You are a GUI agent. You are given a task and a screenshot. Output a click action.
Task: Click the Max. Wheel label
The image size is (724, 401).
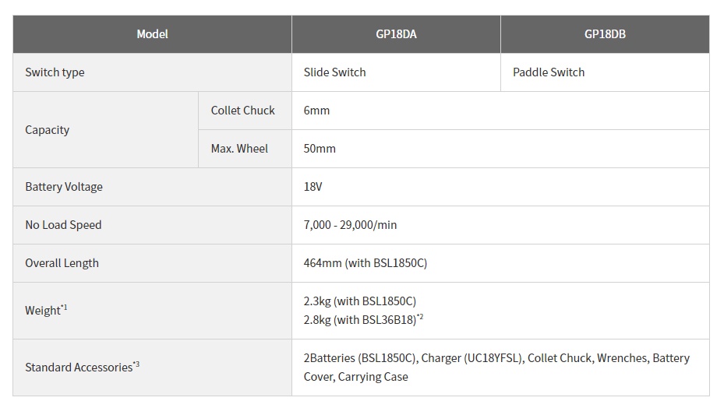point(245,149)
